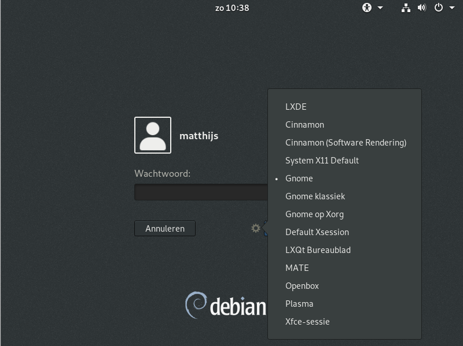Choose Plasma from session list

299,304
